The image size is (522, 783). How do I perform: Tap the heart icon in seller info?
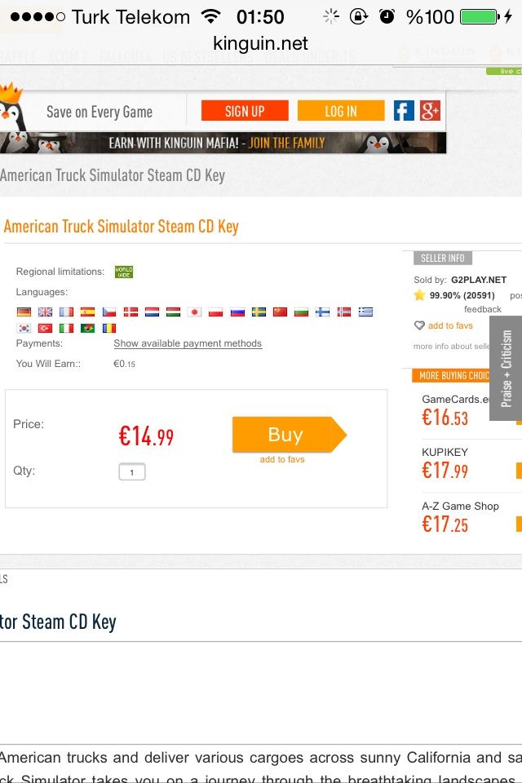click(419, 325)
